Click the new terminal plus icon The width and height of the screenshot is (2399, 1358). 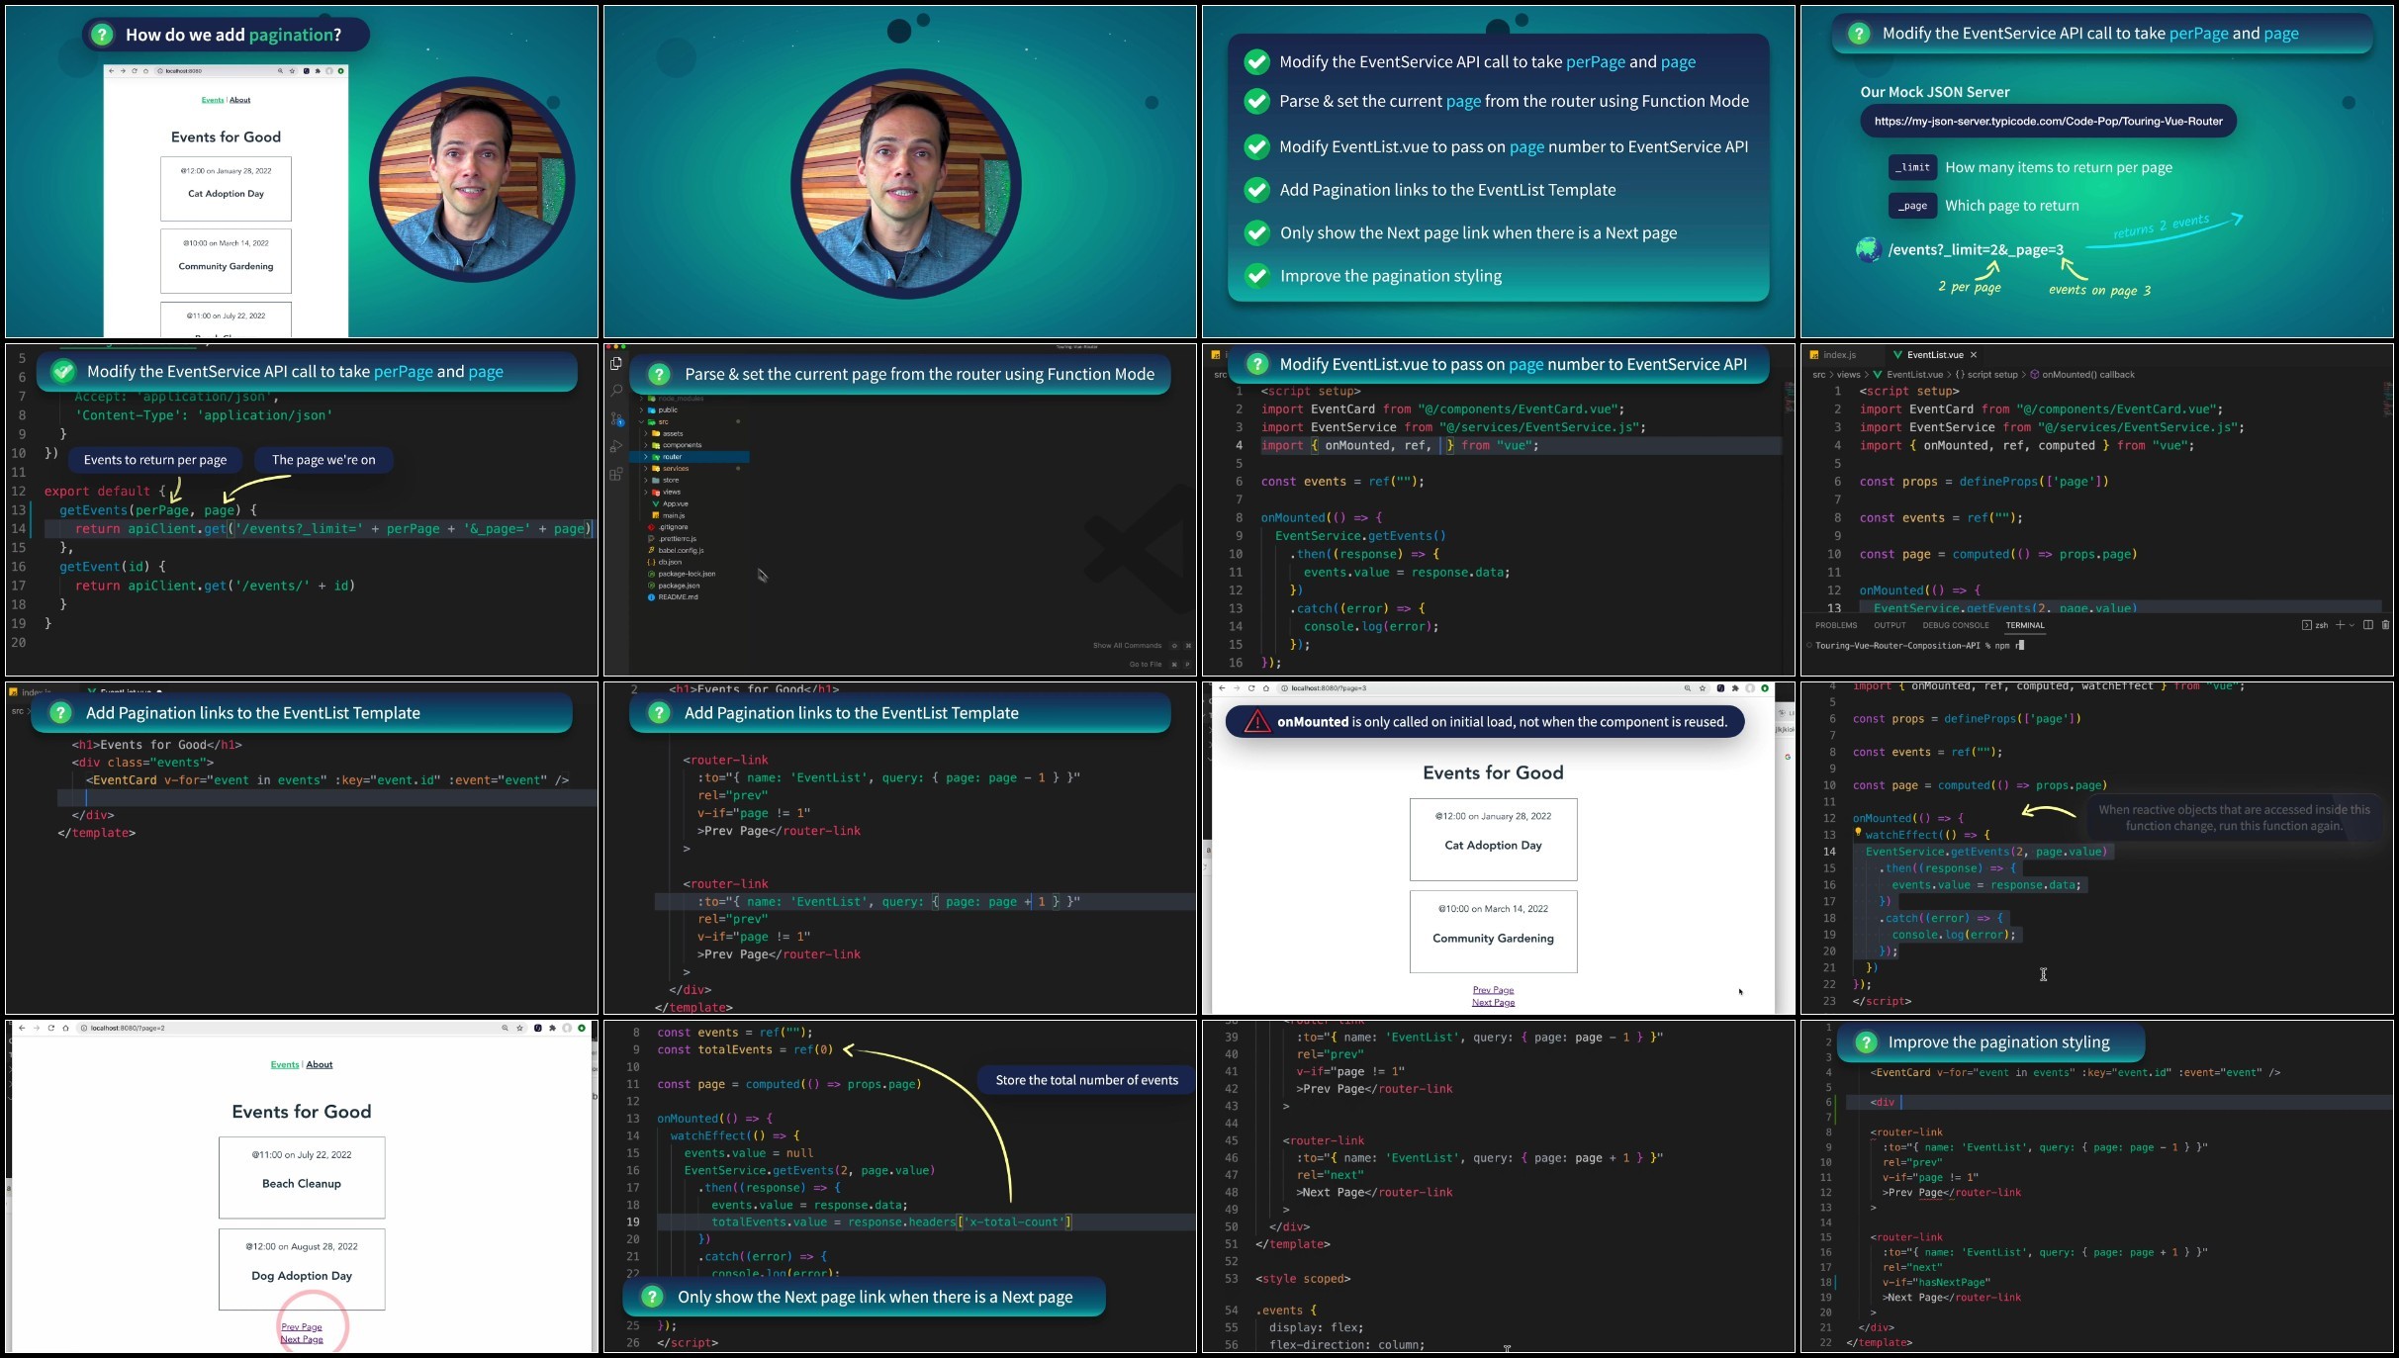[2340, 625]
